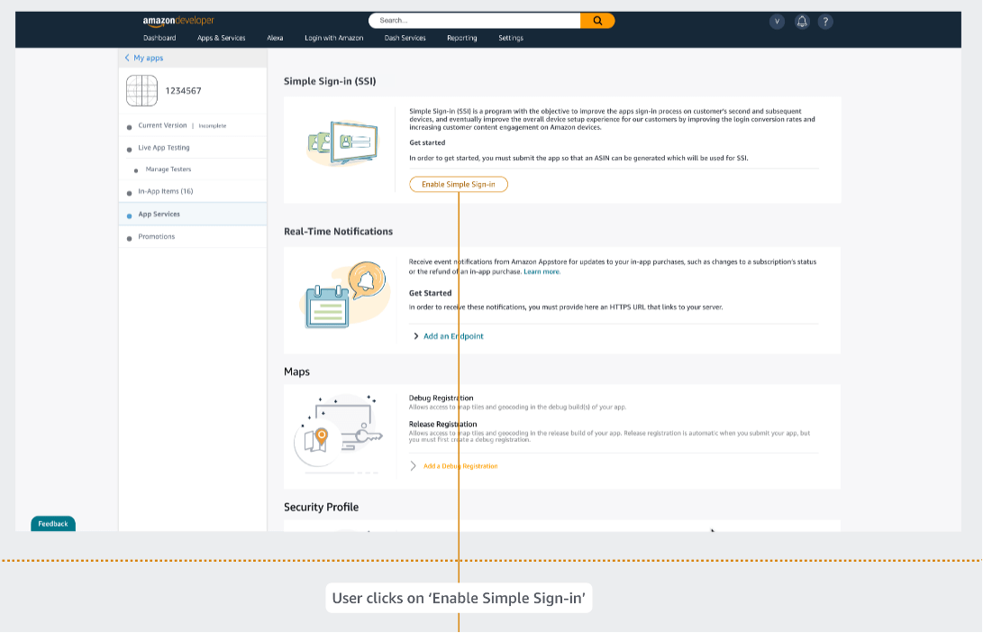The height and width of the screenshot is (633, 983).
Task: Click the Release Registration label
Action: 442,424
